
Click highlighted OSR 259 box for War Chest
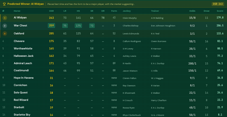click(x=51, y=26)
